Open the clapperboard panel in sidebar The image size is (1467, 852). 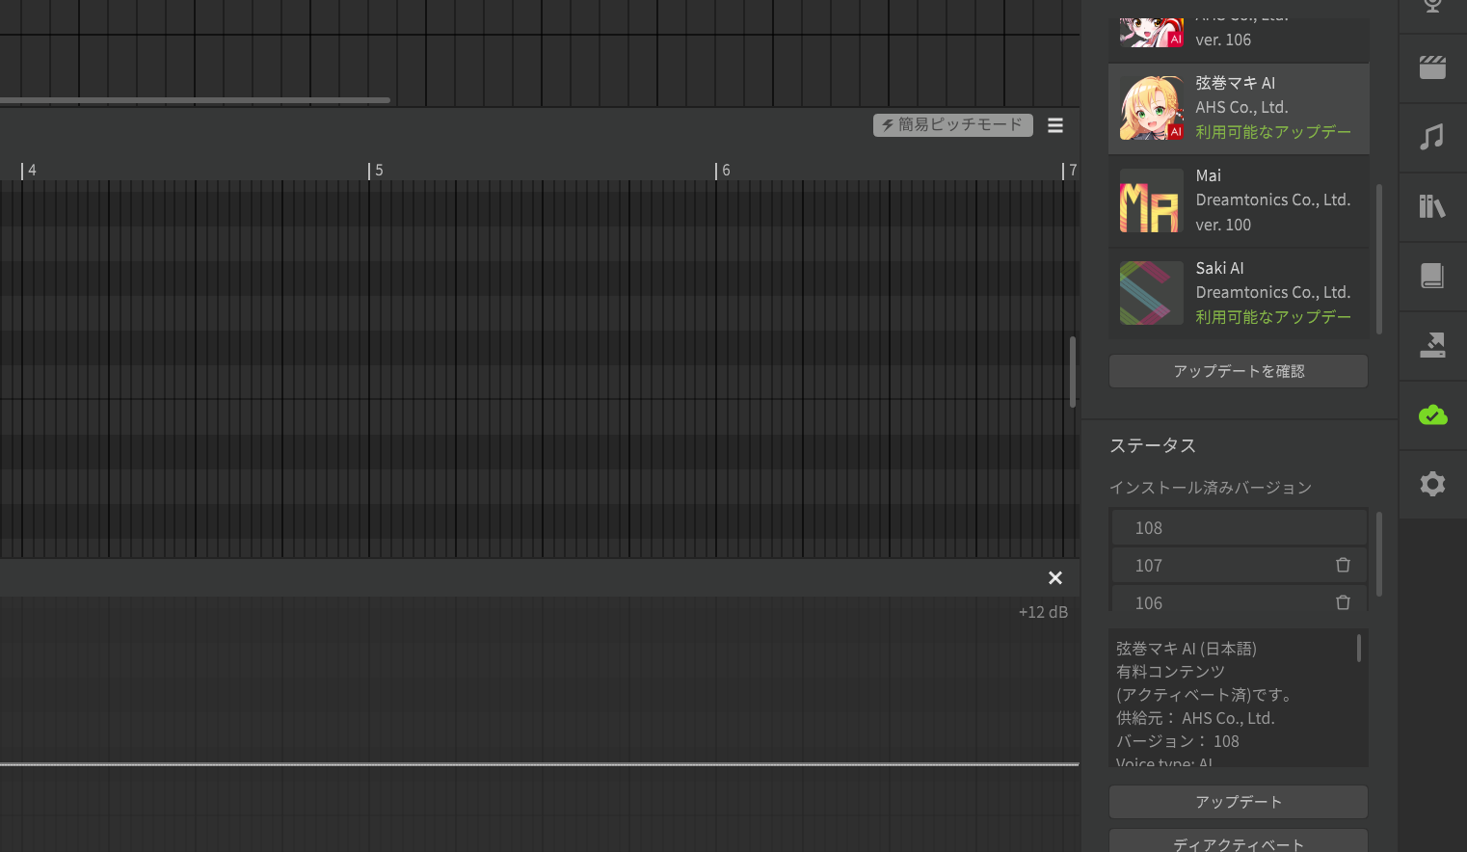(x=1432, y=68)
